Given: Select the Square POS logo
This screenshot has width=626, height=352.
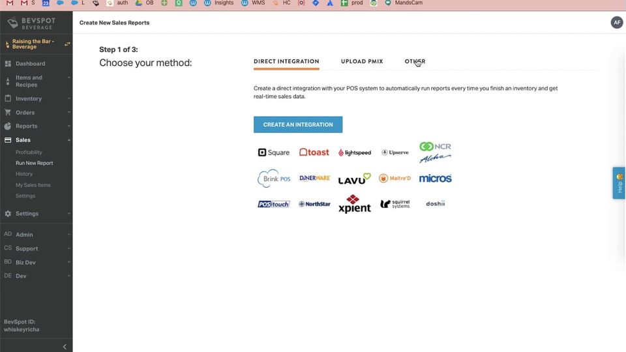Looking at the screenshot, I should point(273,153).
